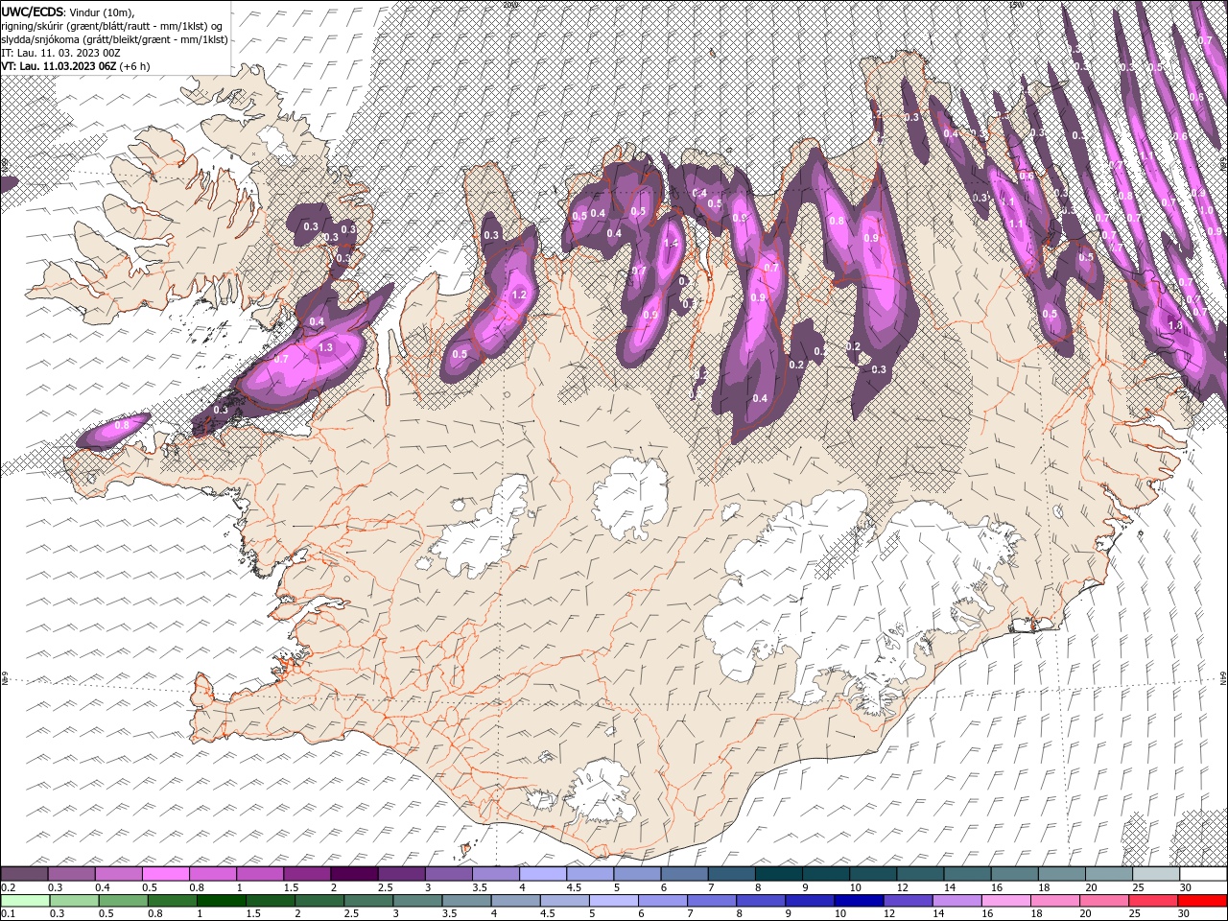Viewport: 1228px width, 921px height.
Task: Click the '1.3' precipitation value on the map
Action: (325, 347)
